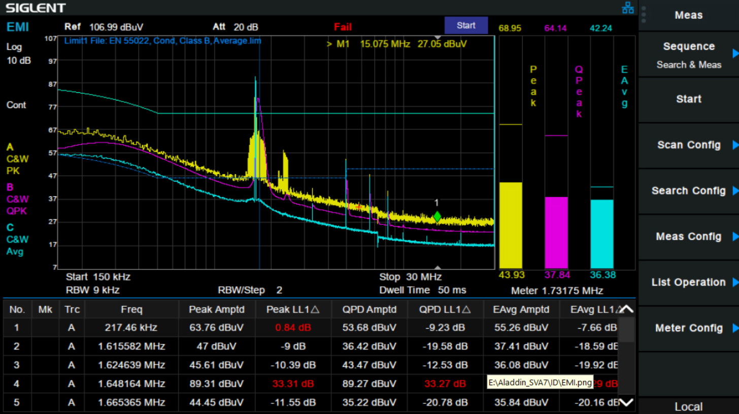Open the Sequence Search & Meas dropdown
Screen dimensions: 739x414
(x=688, y=55)
